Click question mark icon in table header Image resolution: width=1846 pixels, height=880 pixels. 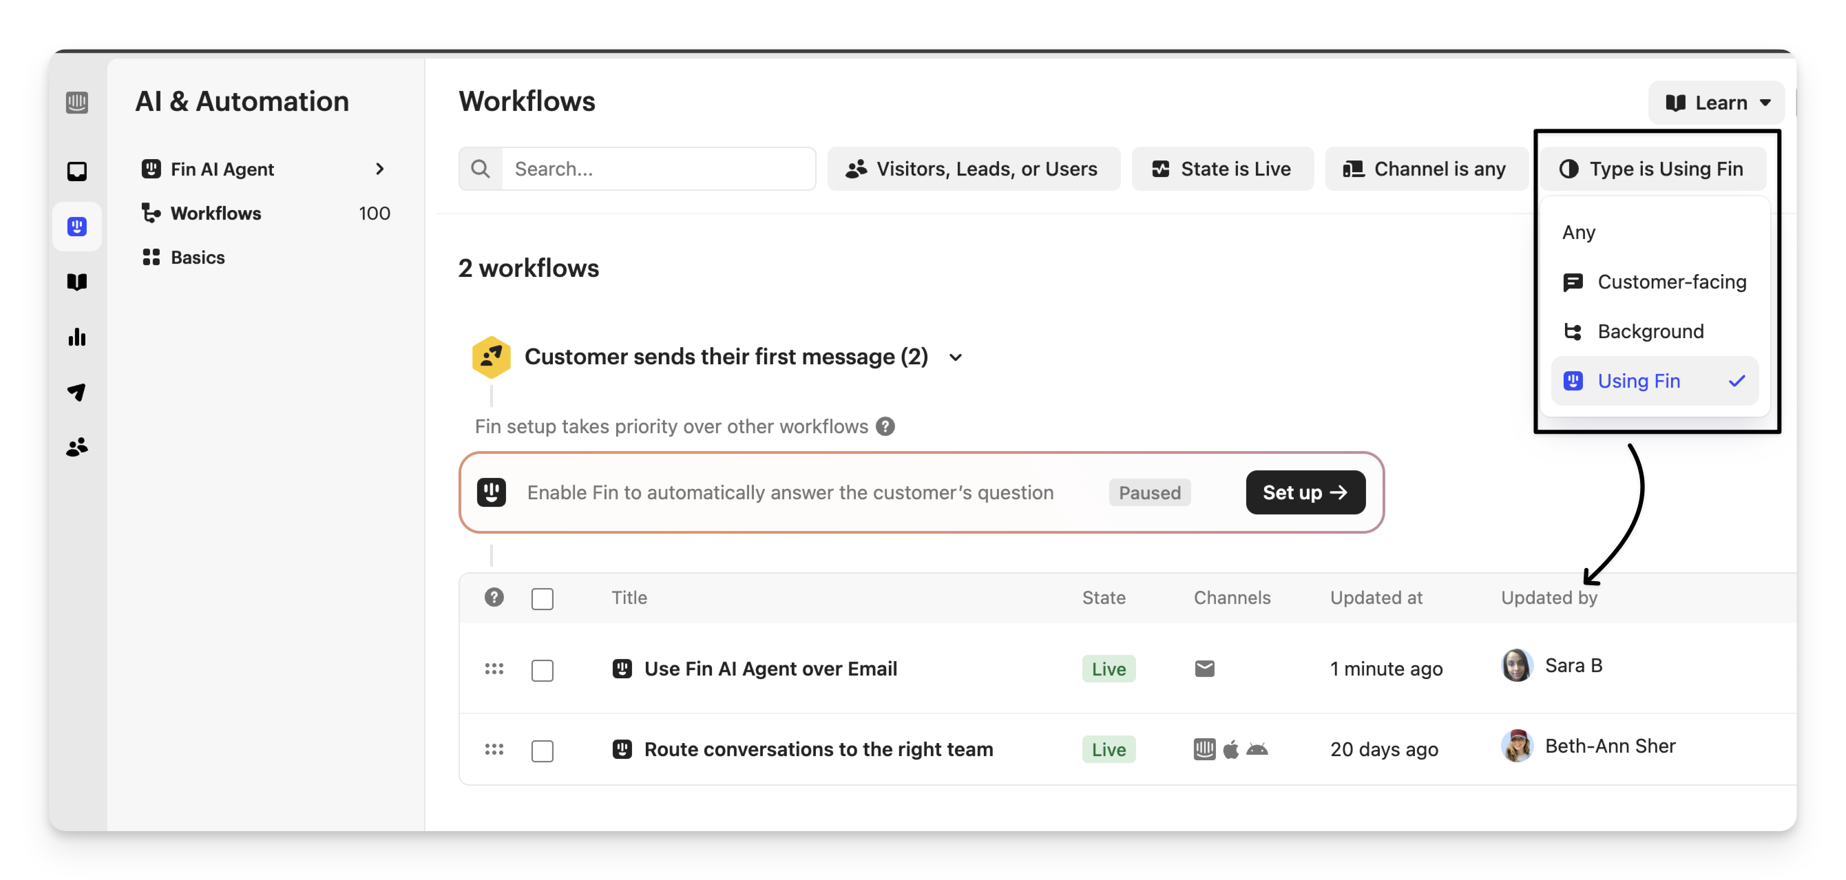coord(494,597)
